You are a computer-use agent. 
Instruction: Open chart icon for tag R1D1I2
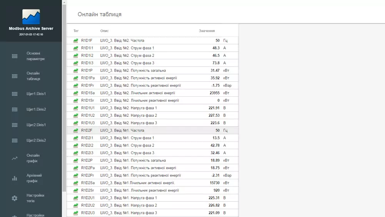click(75, 56)
